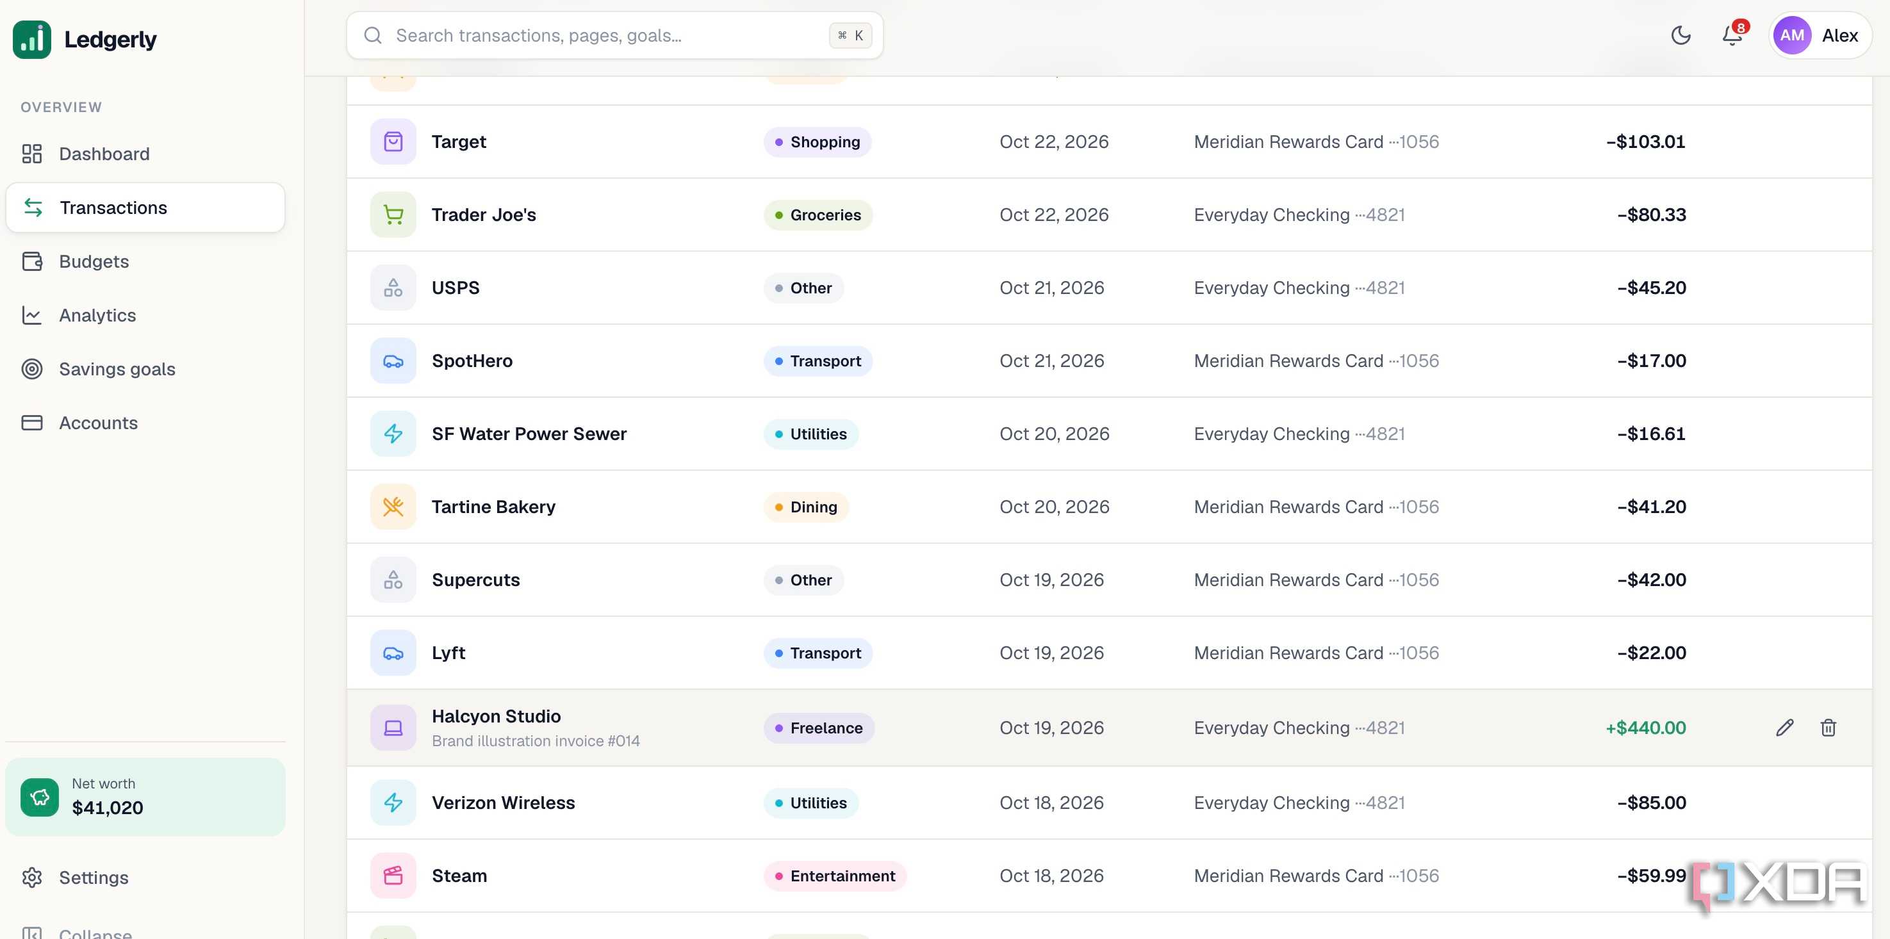Click the -$16.61 SF Water amount
Viewport: 1890px width, 939px height.
[1652, 434]
